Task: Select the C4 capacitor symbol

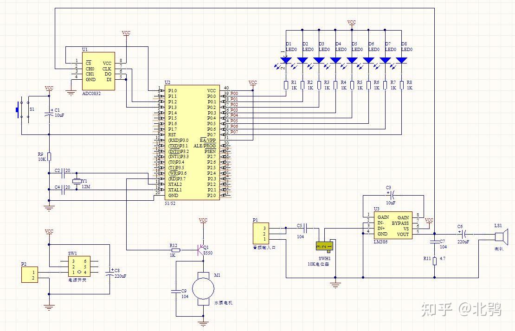Action: (64, 190)
